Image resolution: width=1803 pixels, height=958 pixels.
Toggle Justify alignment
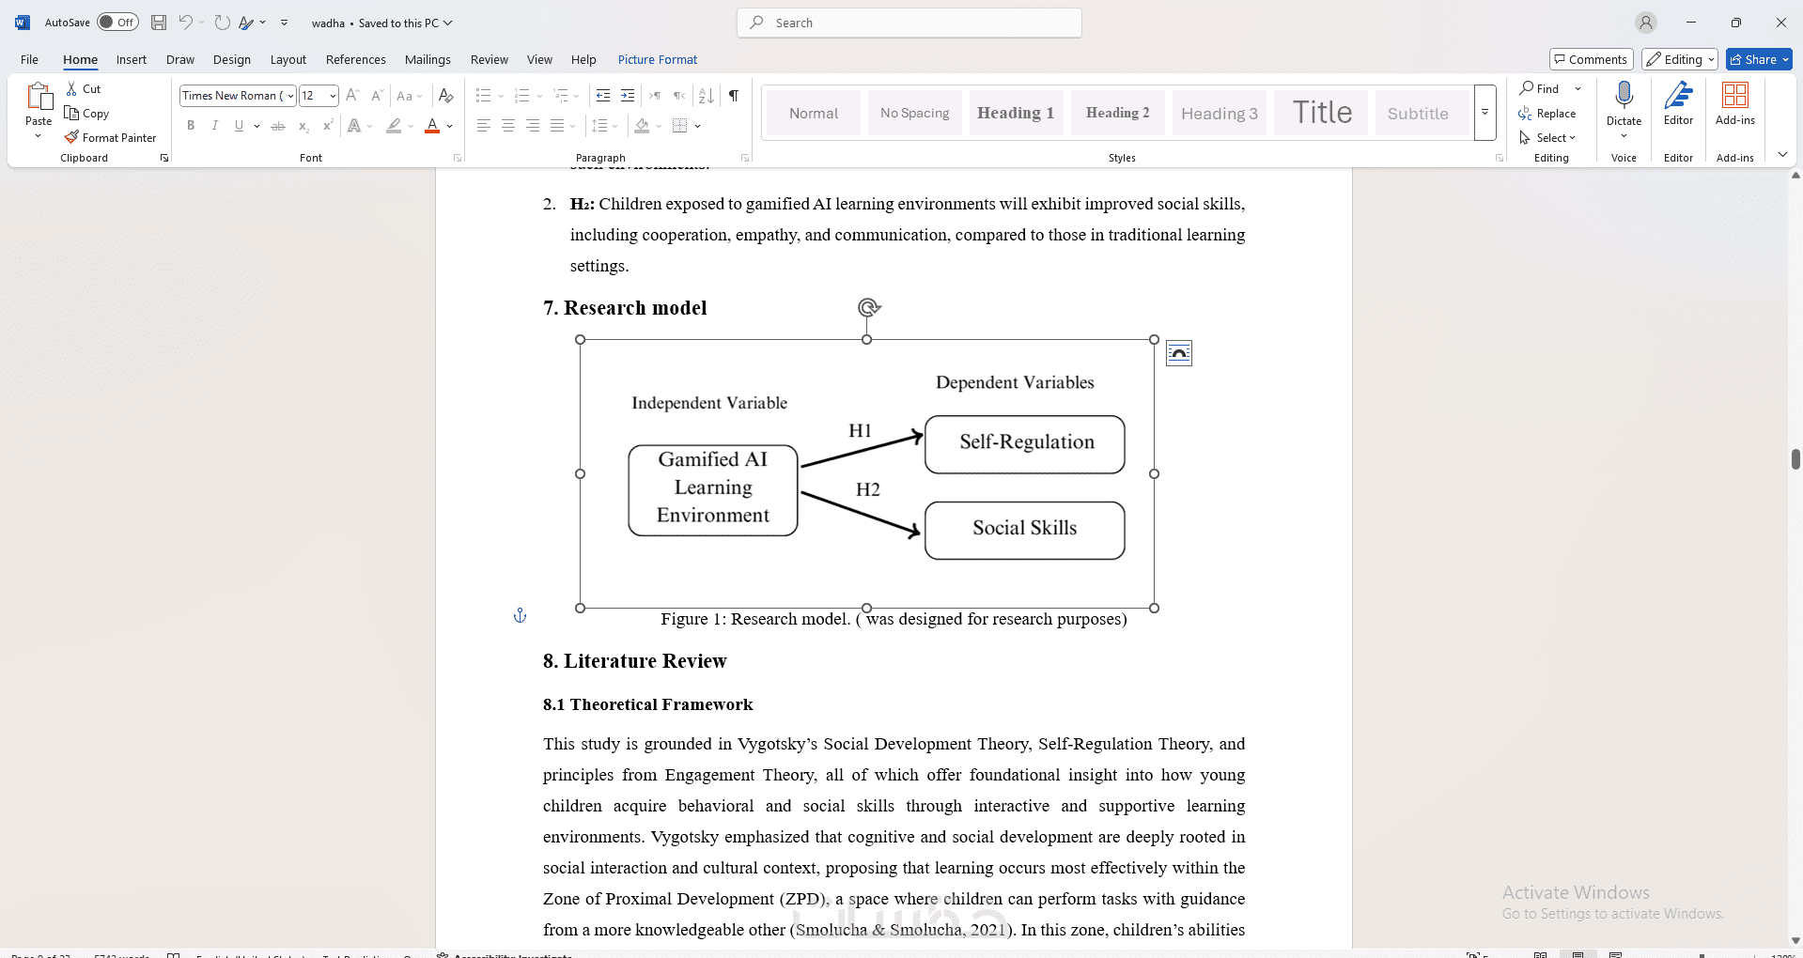tap(557, 126)
